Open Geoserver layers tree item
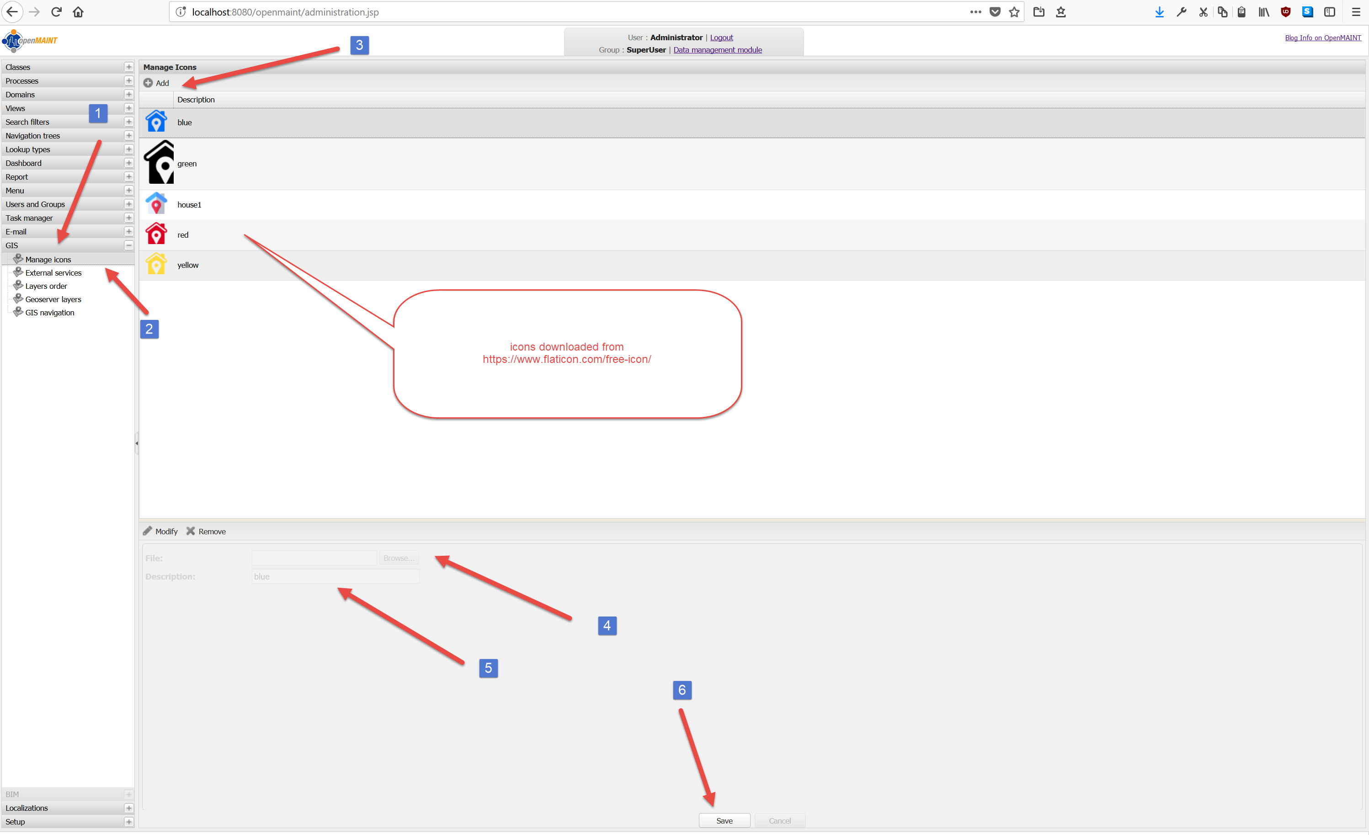Screen dimensions: 1369x835 pos(53,299)
